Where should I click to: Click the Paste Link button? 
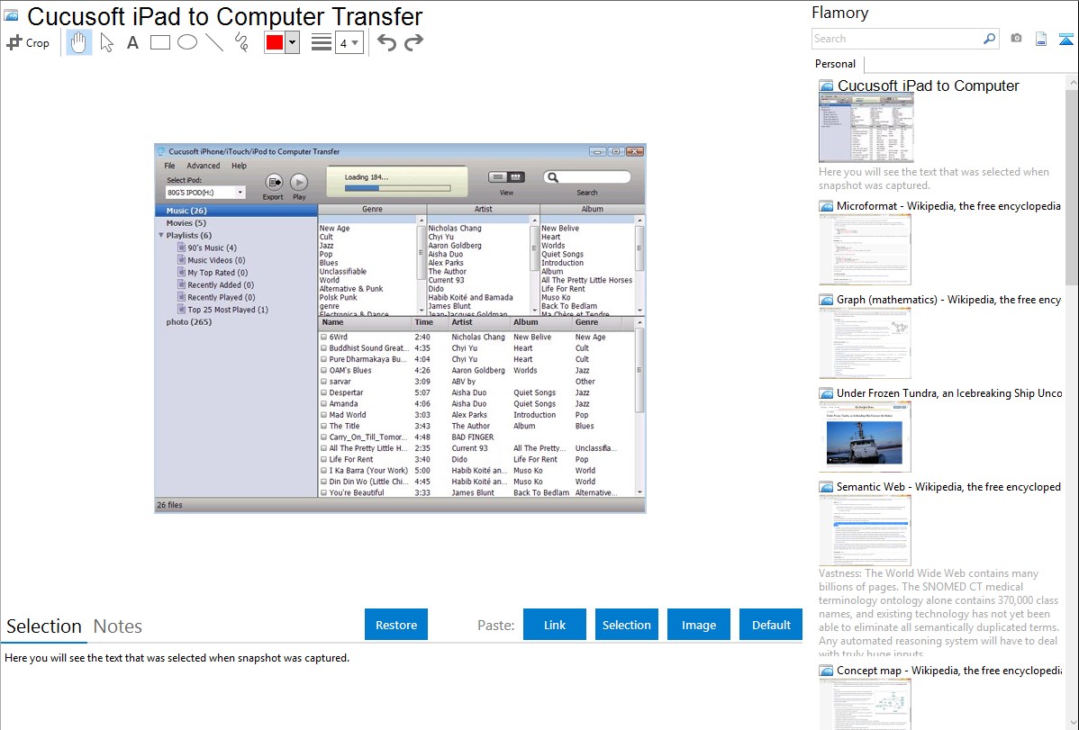pyautogui.click(x=555, y=625)
